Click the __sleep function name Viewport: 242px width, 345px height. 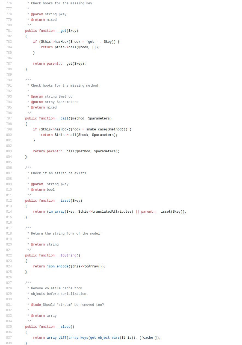click(x=64, y=327)
